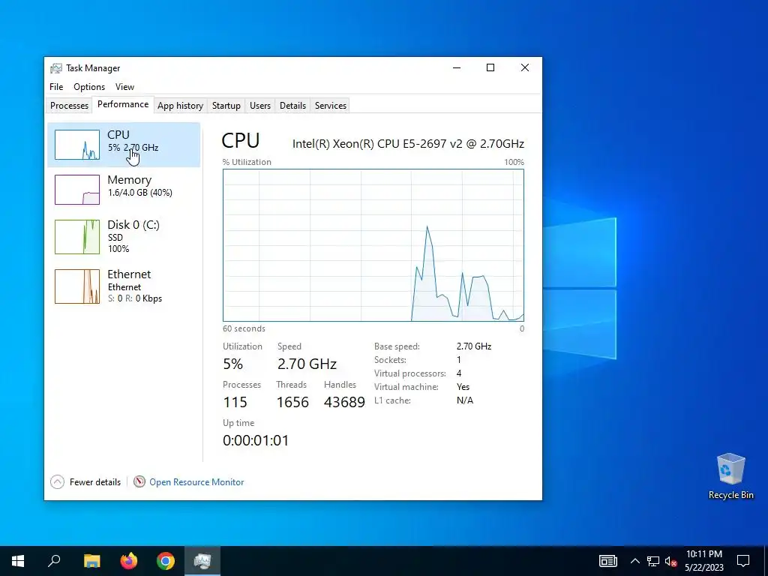
Task: Click the L1 cache N/A value
Action: 465,400
